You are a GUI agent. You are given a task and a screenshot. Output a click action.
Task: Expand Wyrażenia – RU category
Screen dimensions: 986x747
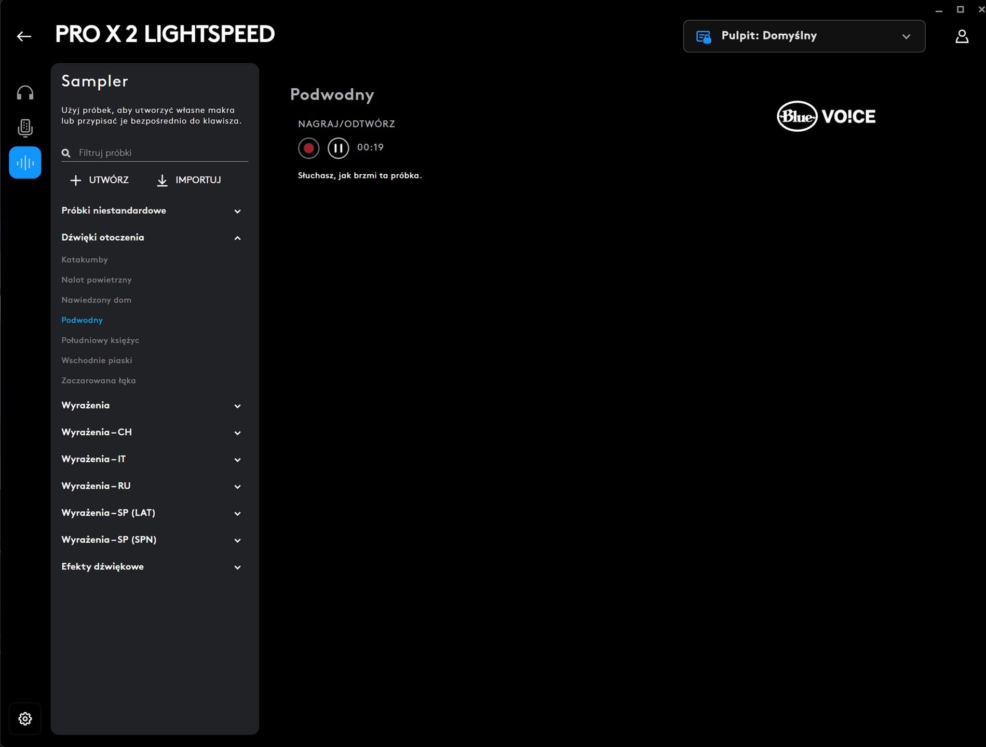152,486
